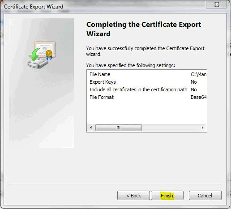231x209 pixels.
Task: Cancel the Certificate Export Wizard
Action: click(205, 195)
